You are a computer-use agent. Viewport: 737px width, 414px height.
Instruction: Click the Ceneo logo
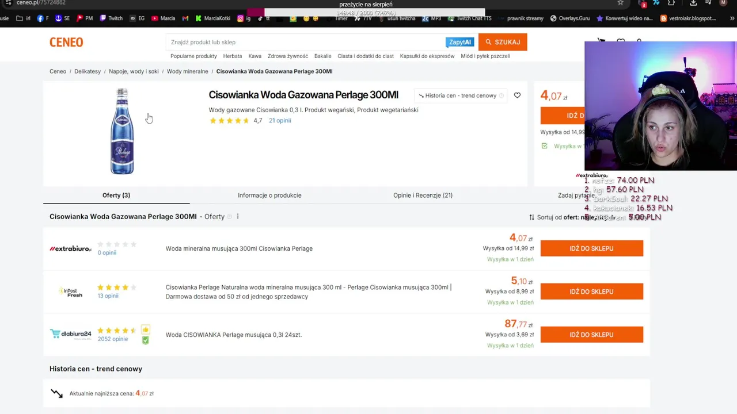pos(66,42)
